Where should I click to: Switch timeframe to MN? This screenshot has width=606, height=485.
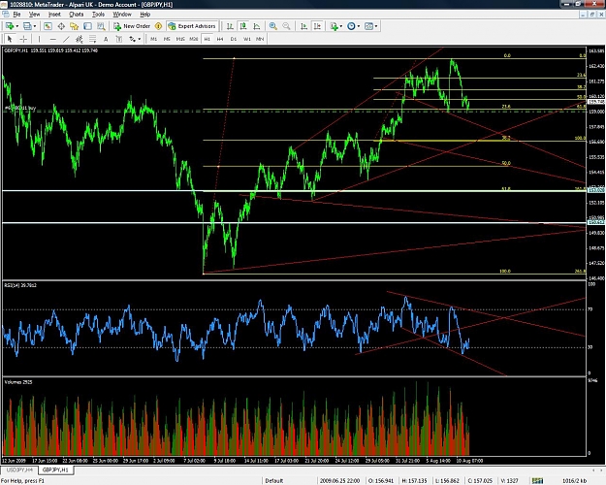[x=260, y=39]
